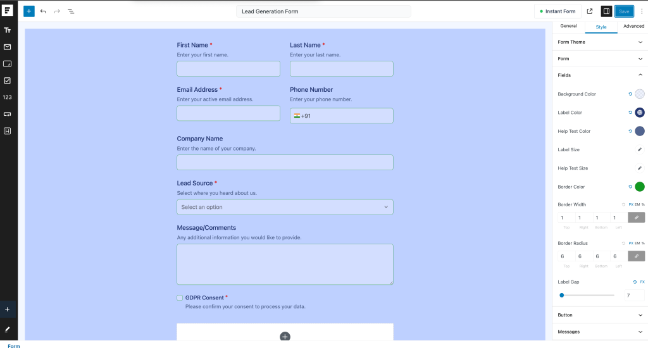Click the Save button
Screen dimensions: 648x350
[x=624, y=11]
